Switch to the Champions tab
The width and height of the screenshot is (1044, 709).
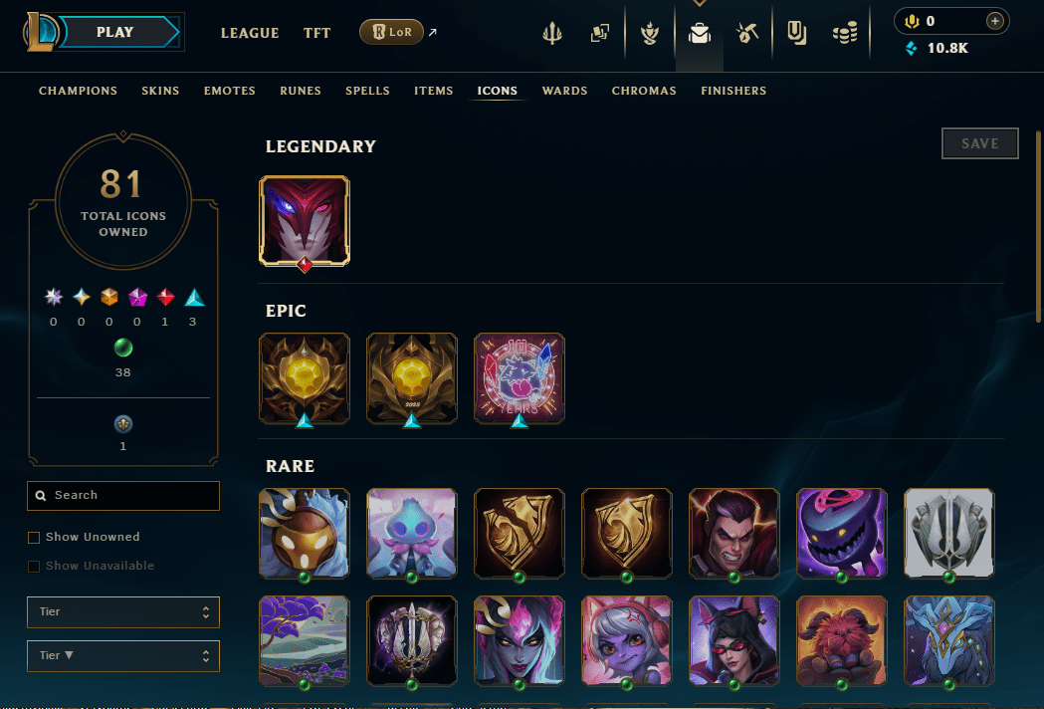point(78,91)
